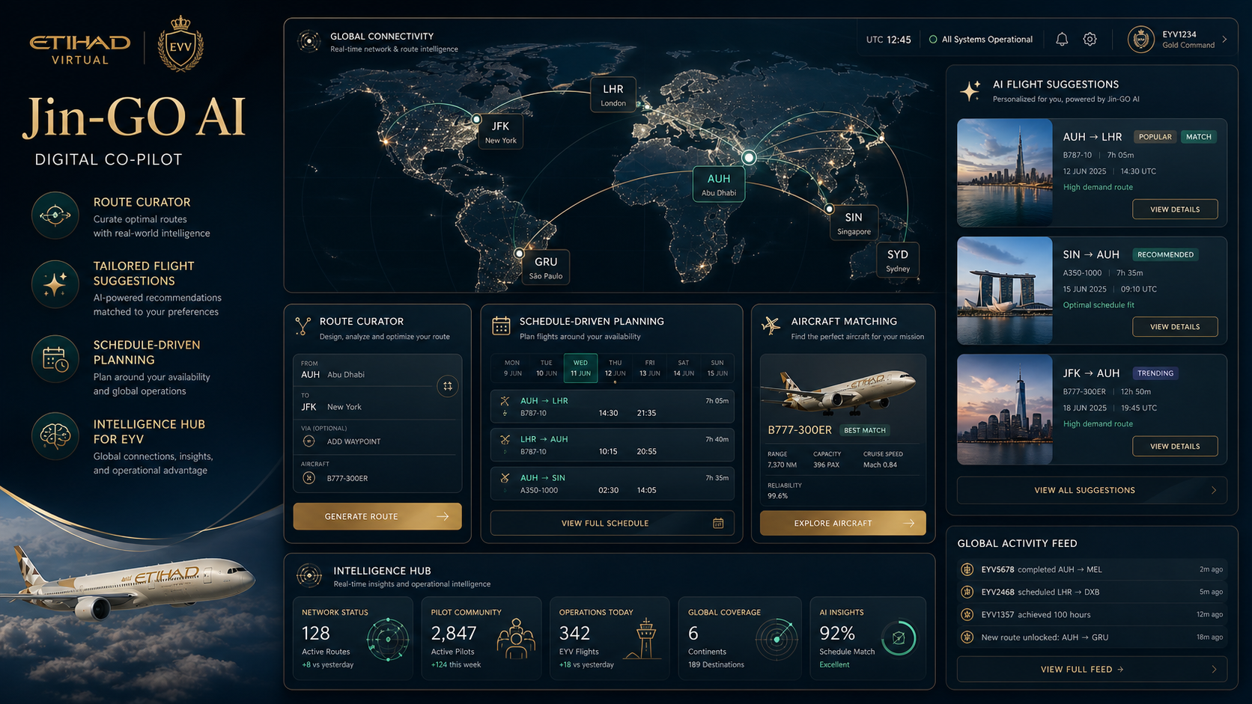Click the Schedule-Driven Planning sidebar icon

coord(55,359)
